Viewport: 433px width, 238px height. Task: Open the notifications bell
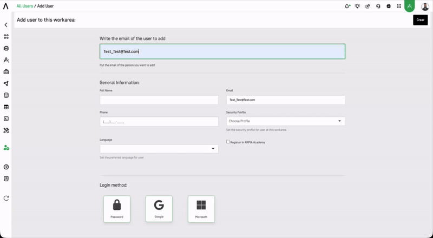click(x=347, y=6)
